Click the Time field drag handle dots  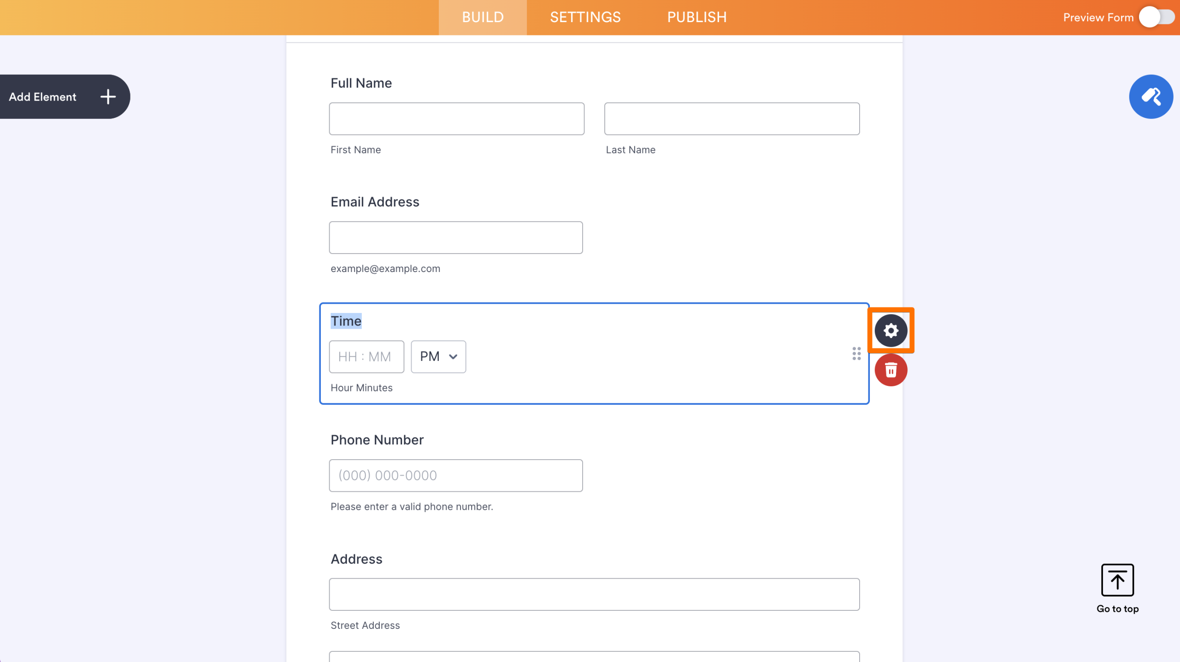pos(856,354)
